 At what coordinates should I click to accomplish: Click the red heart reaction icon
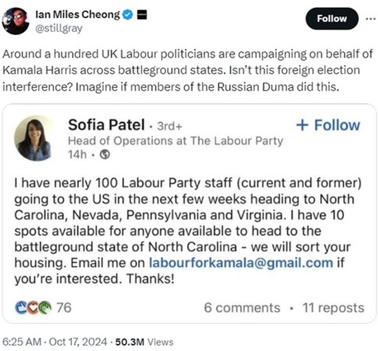[x=33, y=307]
